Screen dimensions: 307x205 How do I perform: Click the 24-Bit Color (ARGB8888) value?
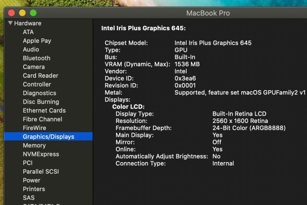tap(249, 128)
